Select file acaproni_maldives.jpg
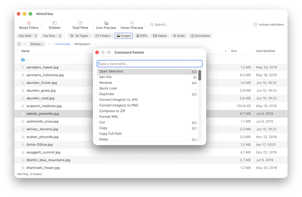The image size is (302, 197). (x=44, y=106)
